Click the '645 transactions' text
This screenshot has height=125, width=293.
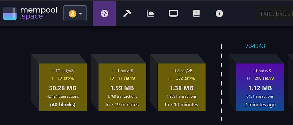click(260, 96)
